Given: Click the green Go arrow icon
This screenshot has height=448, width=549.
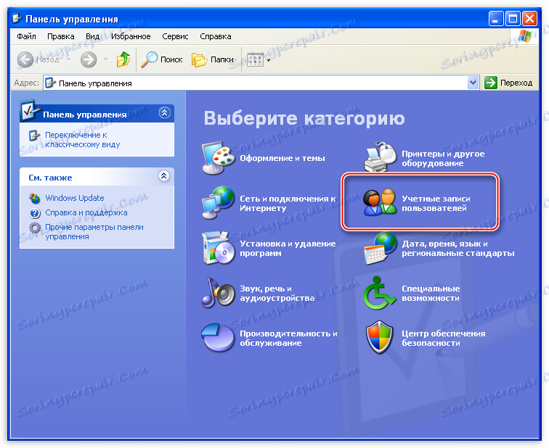Looking at the screenshot, I should 490,83.
